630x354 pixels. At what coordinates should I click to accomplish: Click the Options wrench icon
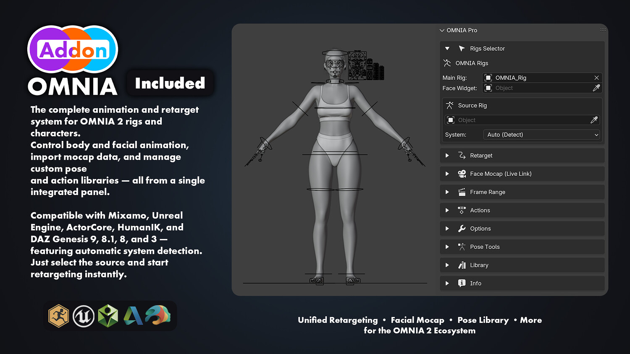click(462, 229)
